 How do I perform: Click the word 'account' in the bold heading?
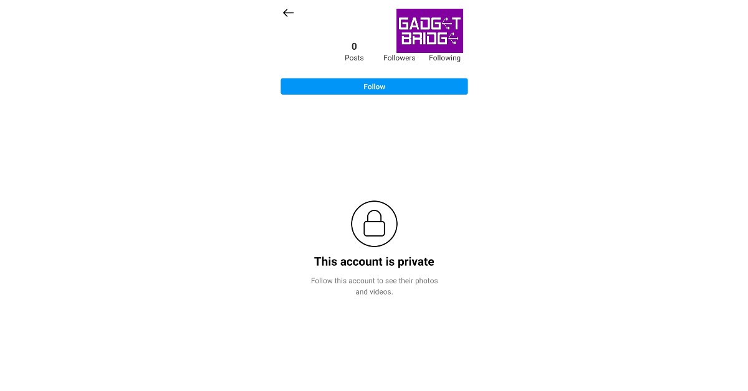tap(362, 262)
